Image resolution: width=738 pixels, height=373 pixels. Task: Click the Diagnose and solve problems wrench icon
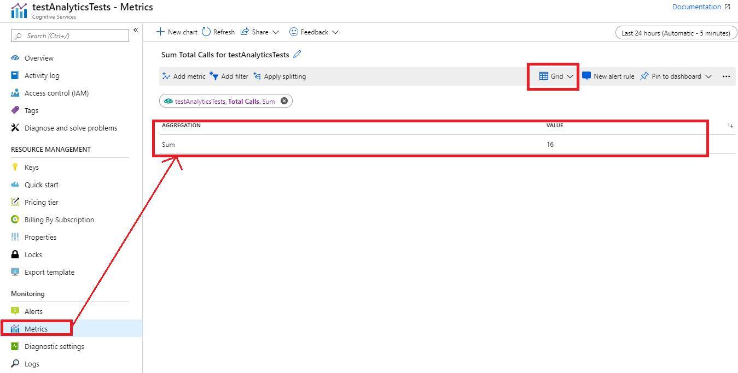click(15, 128)
